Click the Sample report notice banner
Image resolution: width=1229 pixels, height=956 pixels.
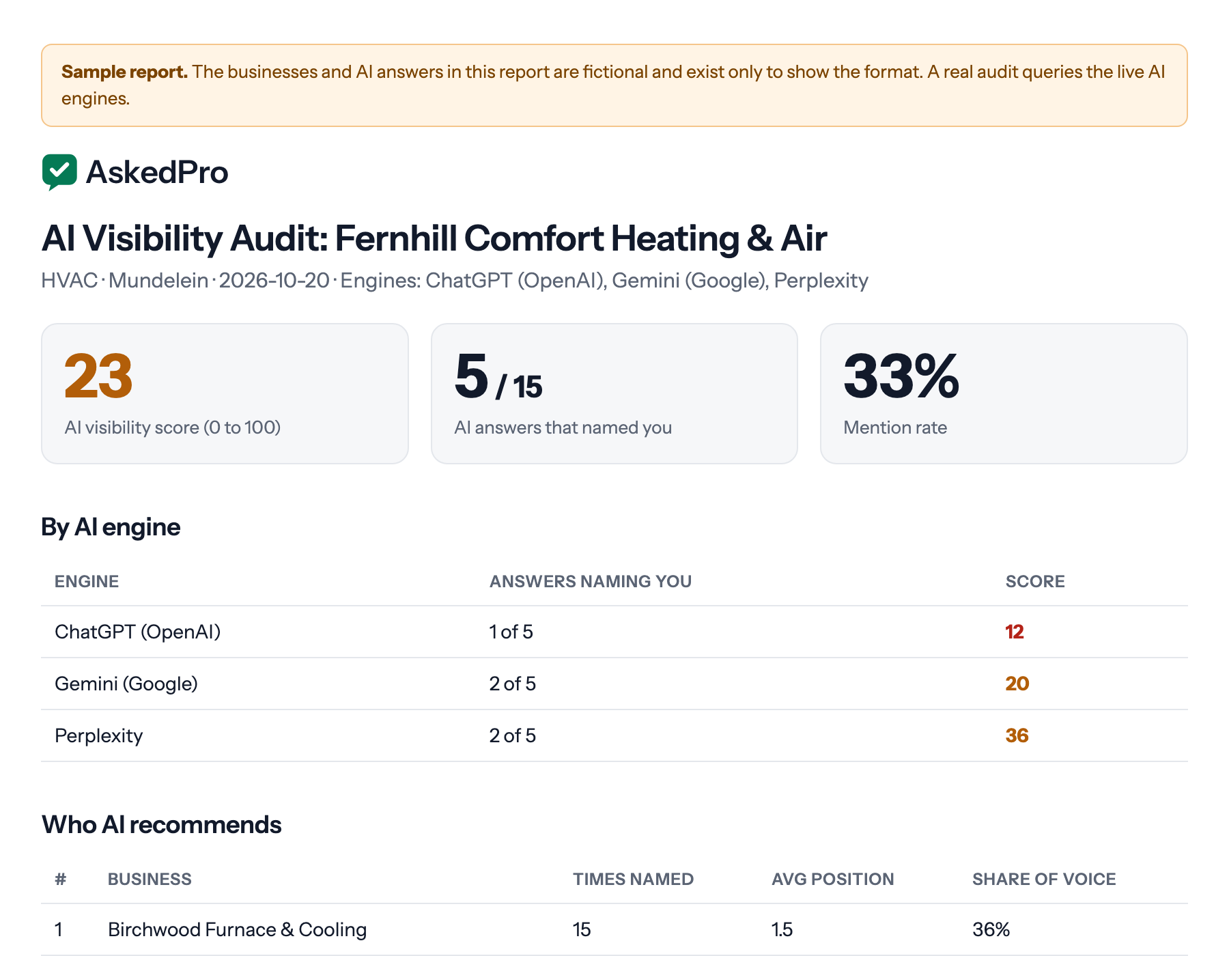click(x=614, y=85)
